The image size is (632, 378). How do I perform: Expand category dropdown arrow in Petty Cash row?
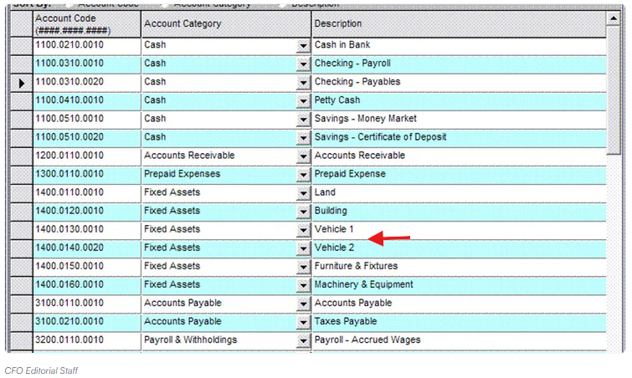pos(303,101)
